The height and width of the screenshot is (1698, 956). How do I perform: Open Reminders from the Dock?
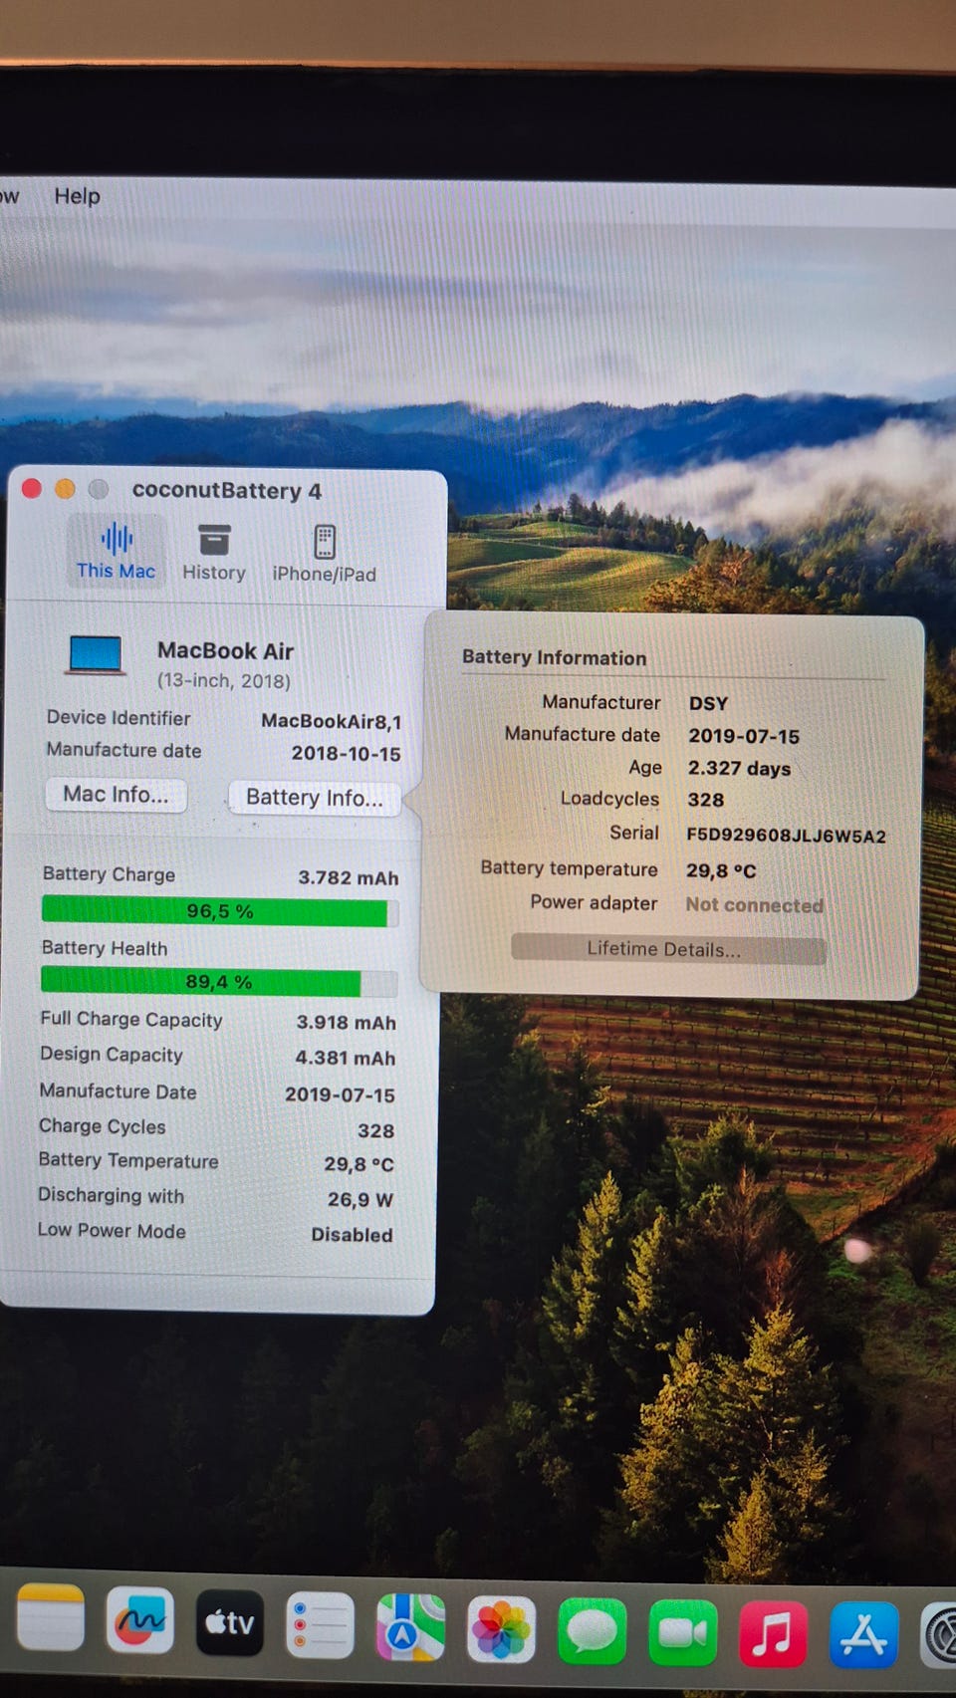(x=320, y=1625)
